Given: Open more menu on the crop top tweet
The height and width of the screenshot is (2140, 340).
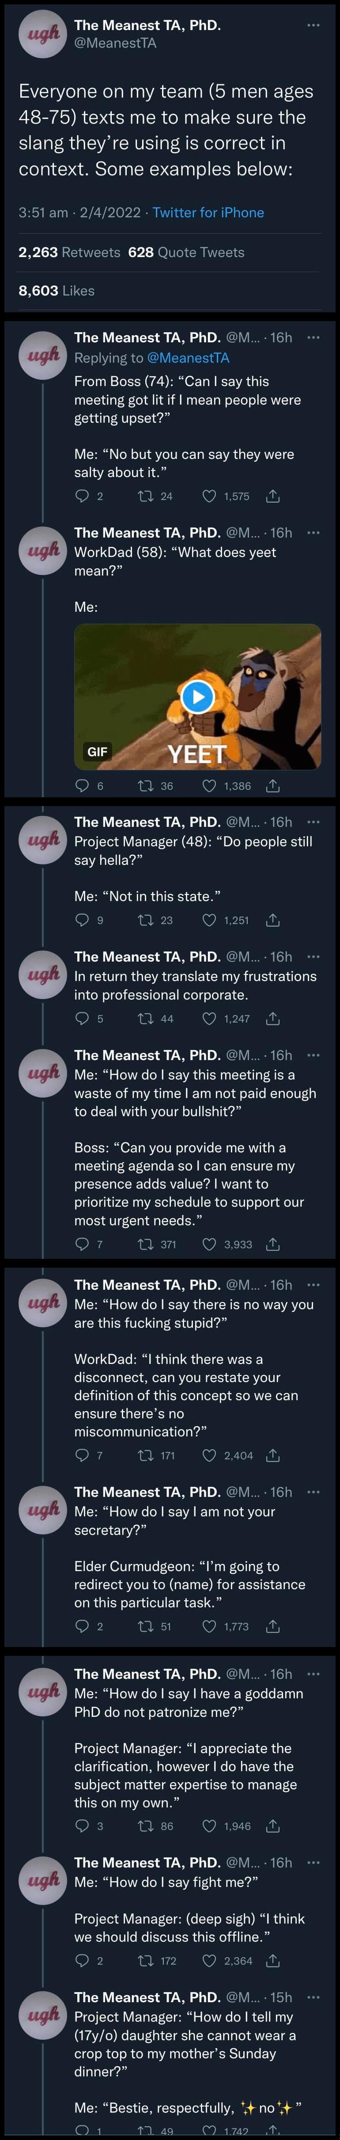Looking at the screenshot, I should pyautogui.click(x=314, y=1996).
